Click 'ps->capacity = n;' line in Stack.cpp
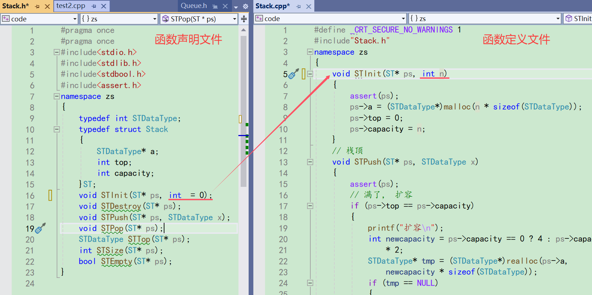Viewport: 592px width, 295px height. (387, 129)
